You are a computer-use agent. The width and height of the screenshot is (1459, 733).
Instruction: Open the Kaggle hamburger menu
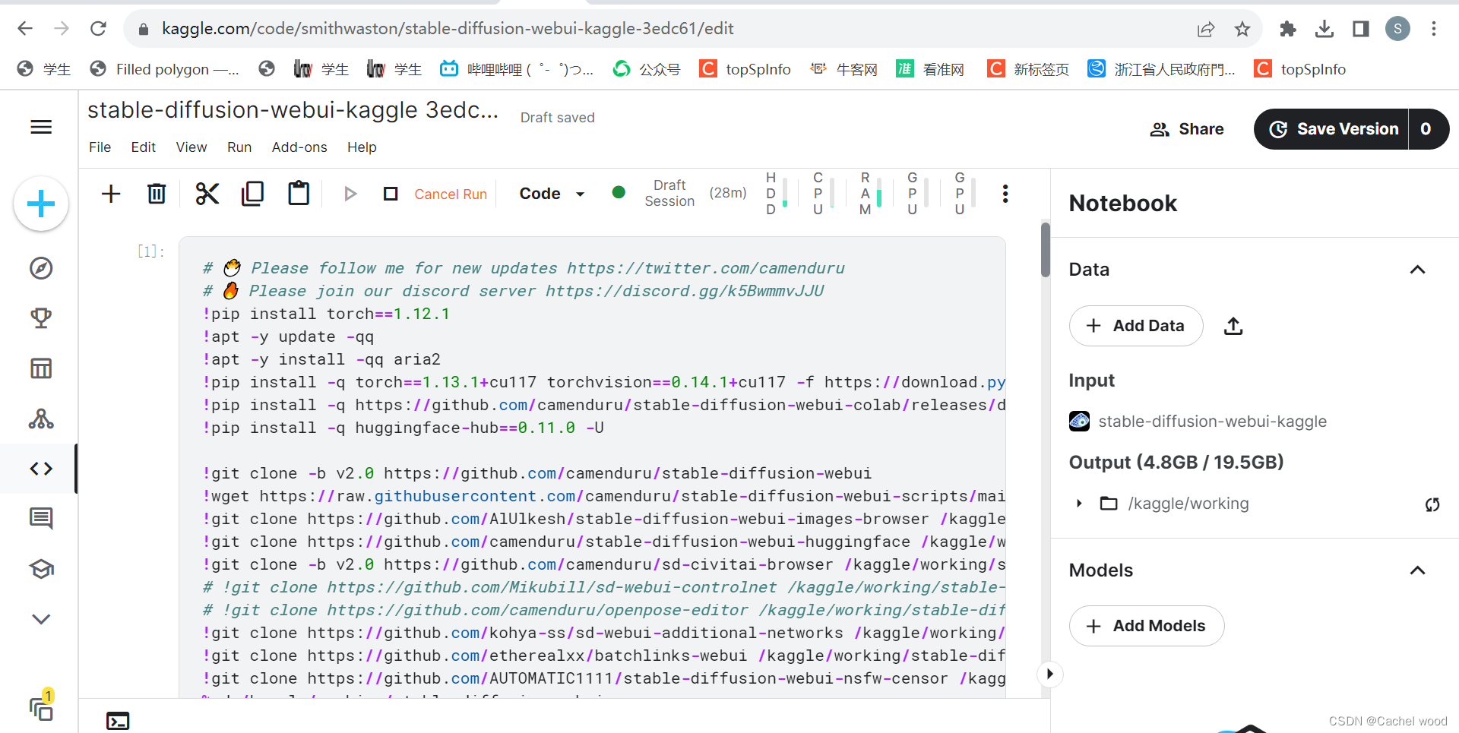point(41,127)
